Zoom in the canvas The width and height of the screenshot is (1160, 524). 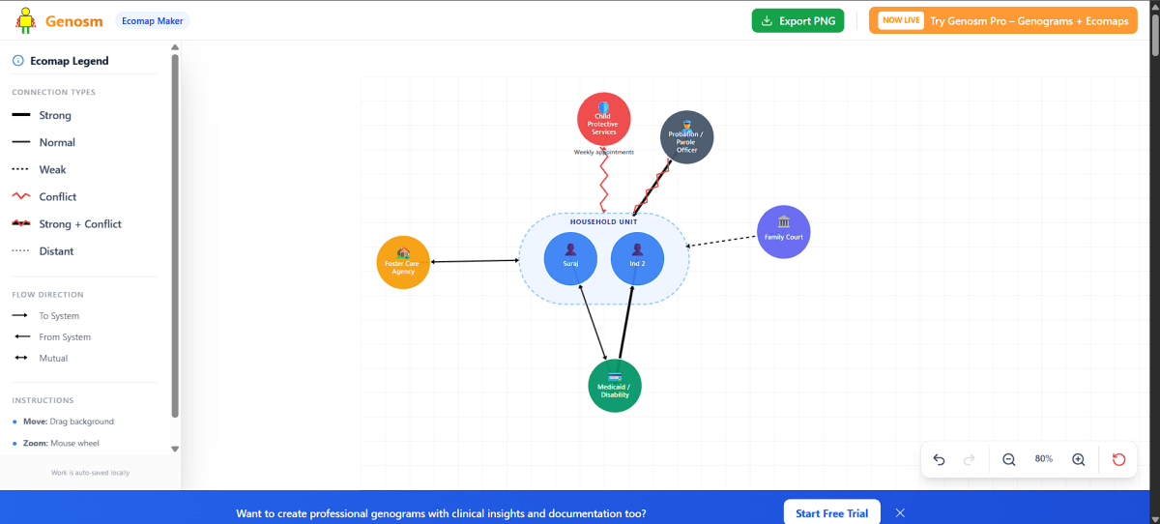[x=1079, y=459]
